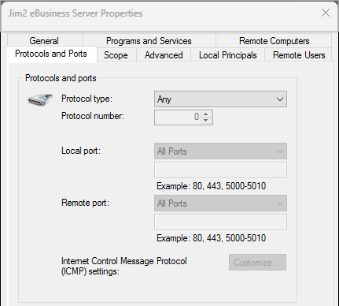Click the example text under Remote port
This screenshot has width=339, height=306.
coord(212,238)
